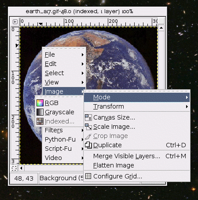Click the vertical scrollbar up arrow
Image resolution: width=198 pixels, height=200 pixels.
pyautogui.click(x=161, y=28)
